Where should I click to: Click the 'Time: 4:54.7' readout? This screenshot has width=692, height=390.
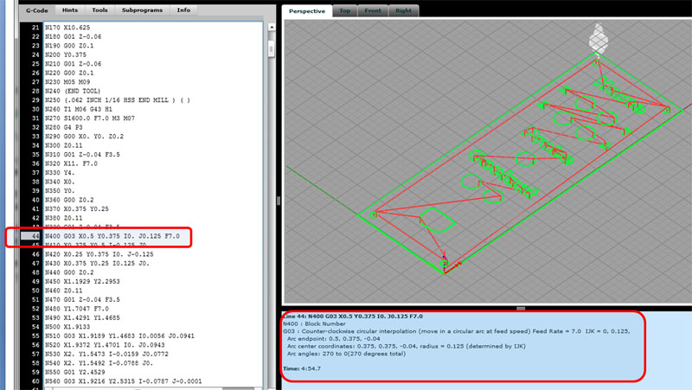tap(302, 368)
